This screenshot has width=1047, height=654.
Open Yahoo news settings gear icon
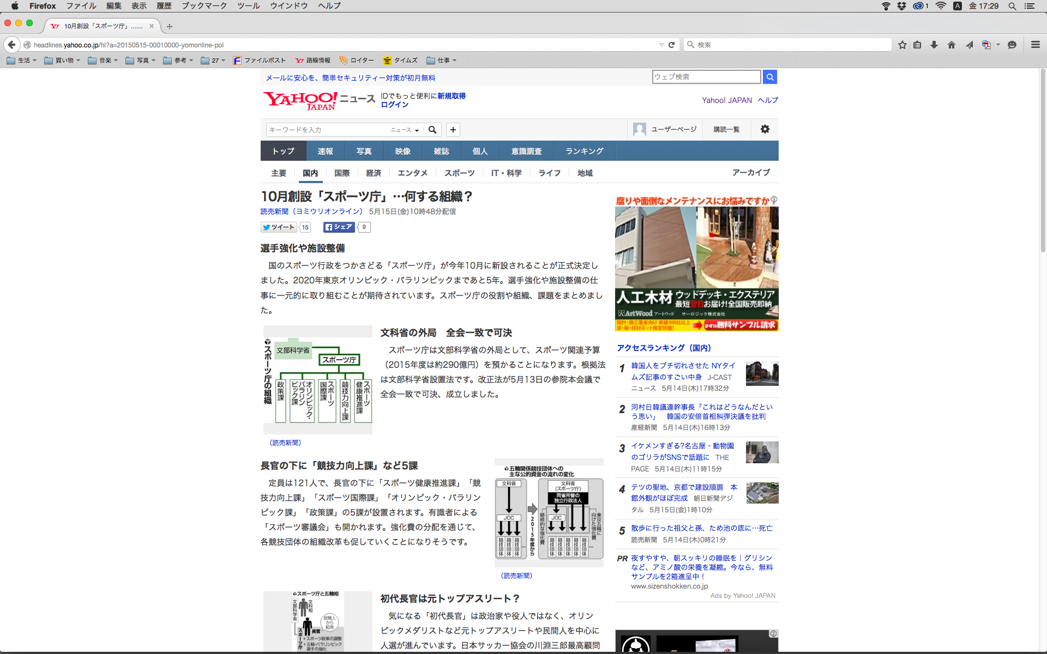(x=765, y=129)
